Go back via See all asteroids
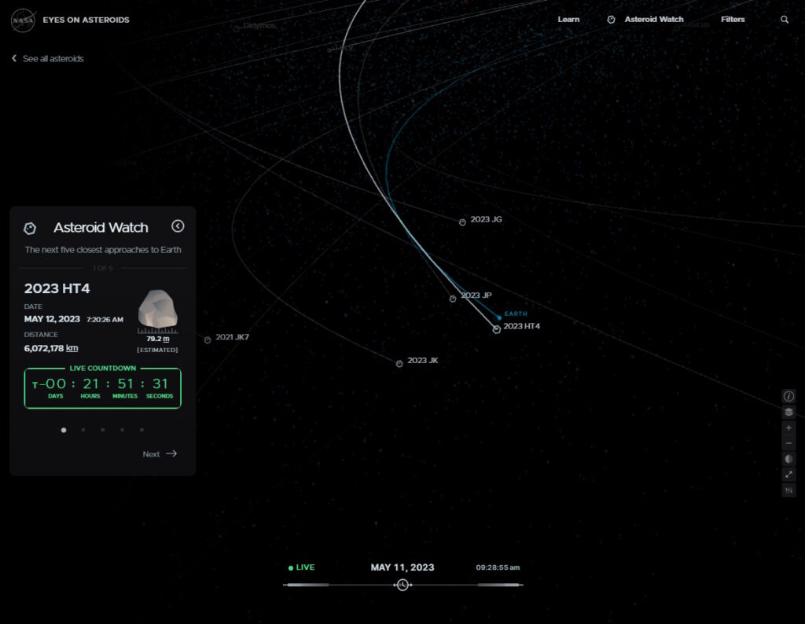805x624 pixels. [x=48, y=58]
